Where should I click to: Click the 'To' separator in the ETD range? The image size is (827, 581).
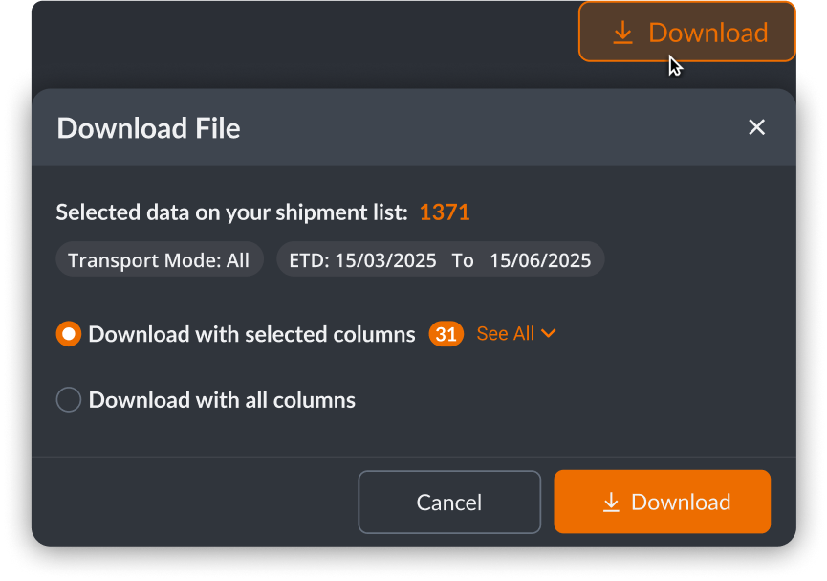pyautogui.click(x=463, y=260)
